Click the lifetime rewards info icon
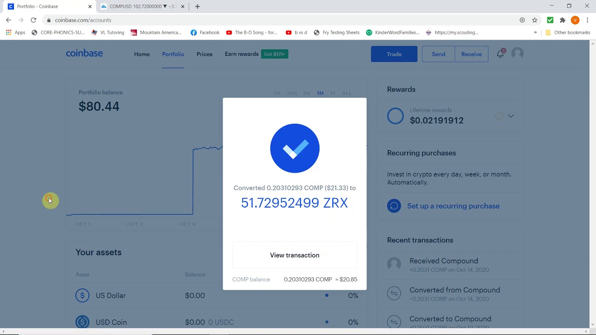 coord(499,116)
